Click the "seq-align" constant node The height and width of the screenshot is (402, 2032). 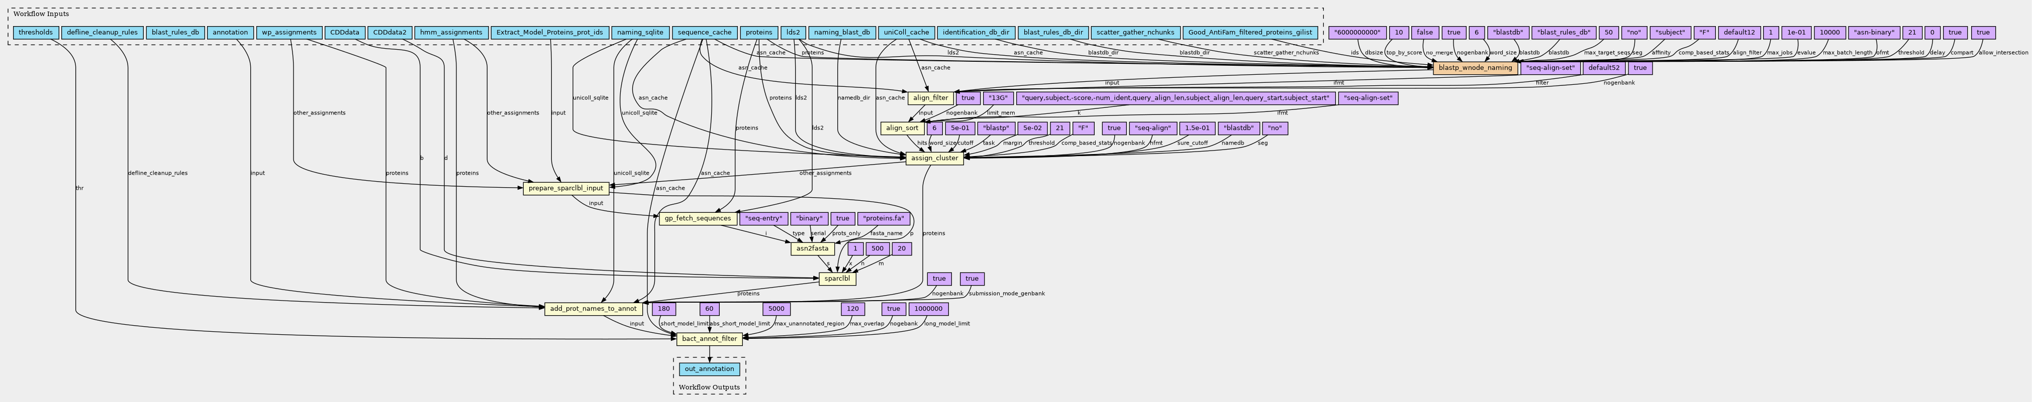pos(1151,127)
